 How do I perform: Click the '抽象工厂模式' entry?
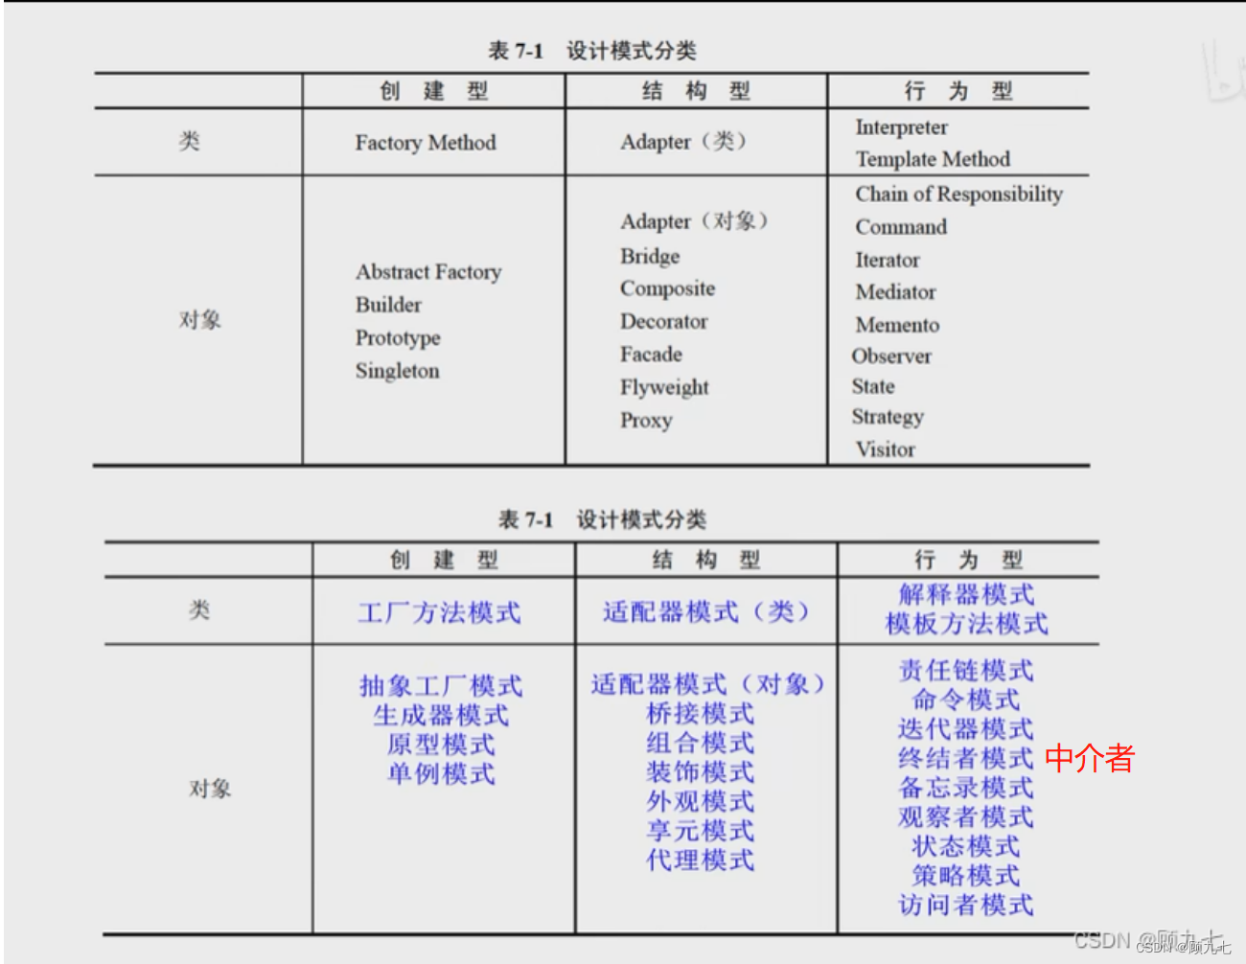click(x=441, y=686)
